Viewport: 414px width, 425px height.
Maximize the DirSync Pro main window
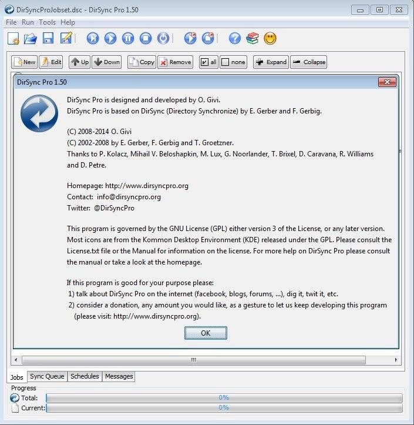point(379,10)
